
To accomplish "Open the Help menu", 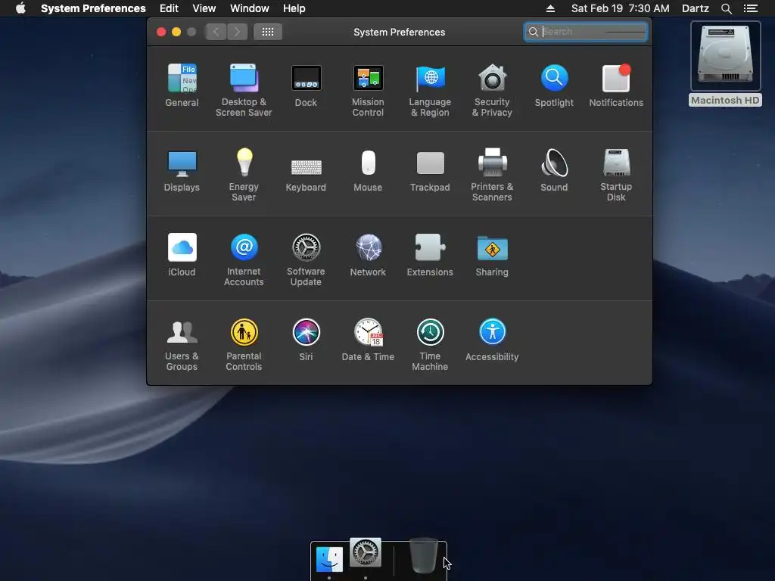I will (x=294, y=8).
